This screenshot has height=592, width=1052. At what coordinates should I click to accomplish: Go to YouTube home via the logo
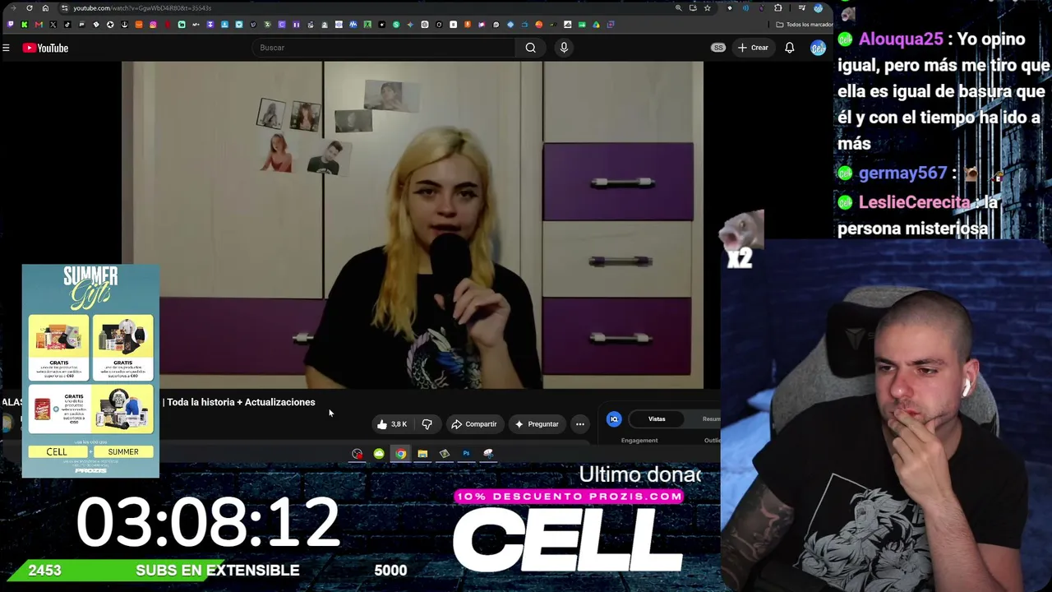[45, 48]
